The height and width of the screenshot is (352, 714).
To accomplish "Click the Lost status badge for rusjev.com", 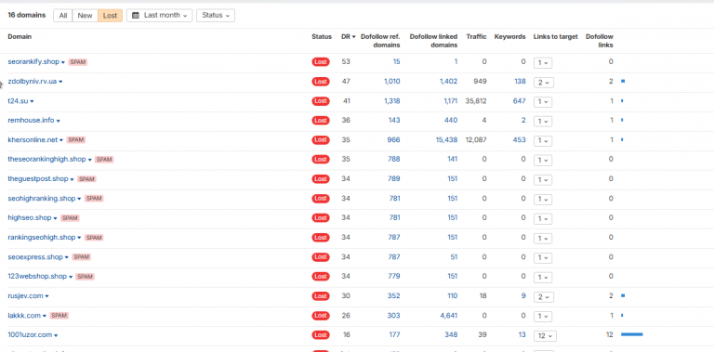I will tap(321, 296).
